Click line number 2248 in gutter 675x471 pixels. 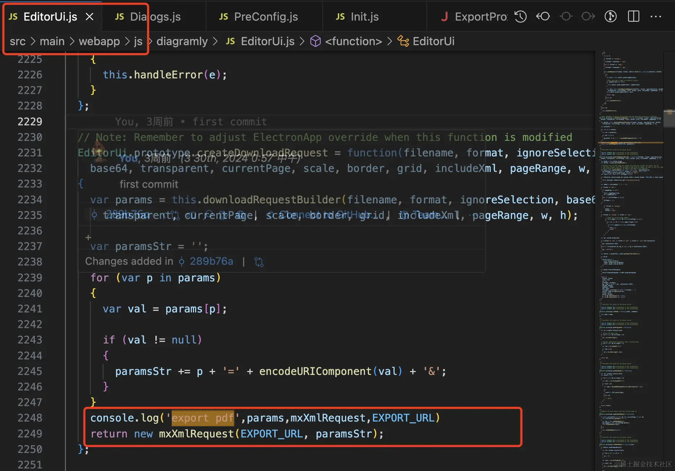(30, 418)
